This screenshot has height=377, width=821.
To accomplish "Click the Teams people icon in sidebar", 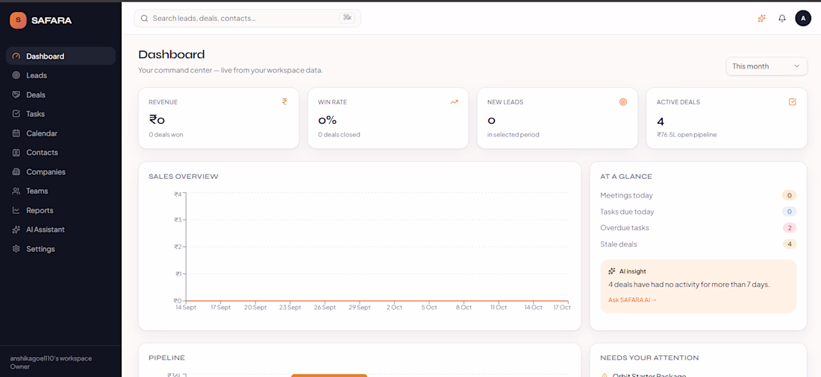I will point(16,191).
